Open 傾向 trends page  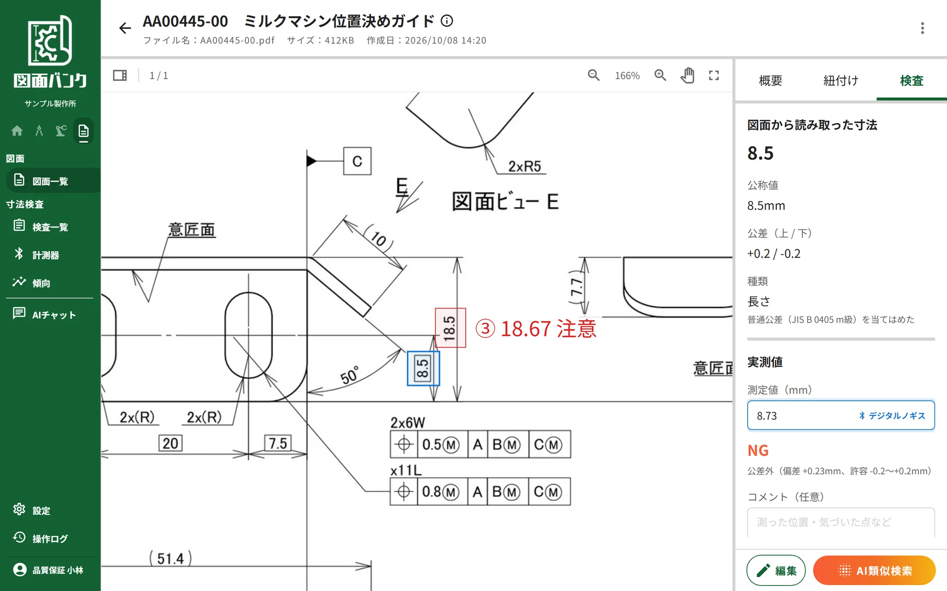click(x=50, y=283)
